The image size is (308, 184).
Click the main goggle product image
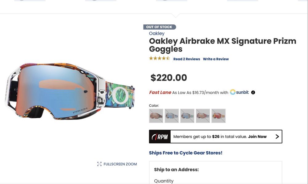[x=70, y=92]
